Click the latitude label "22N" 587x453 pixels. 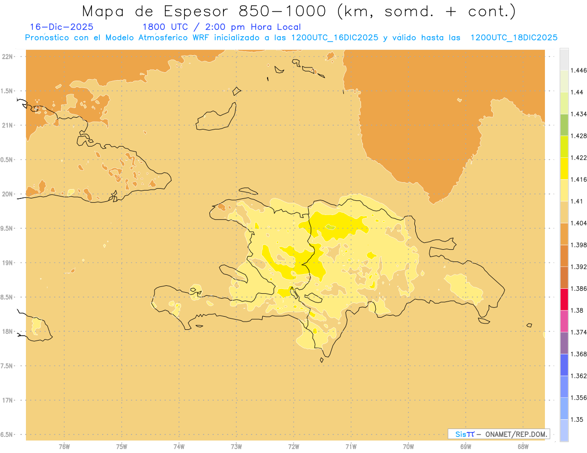click(8, 56)
